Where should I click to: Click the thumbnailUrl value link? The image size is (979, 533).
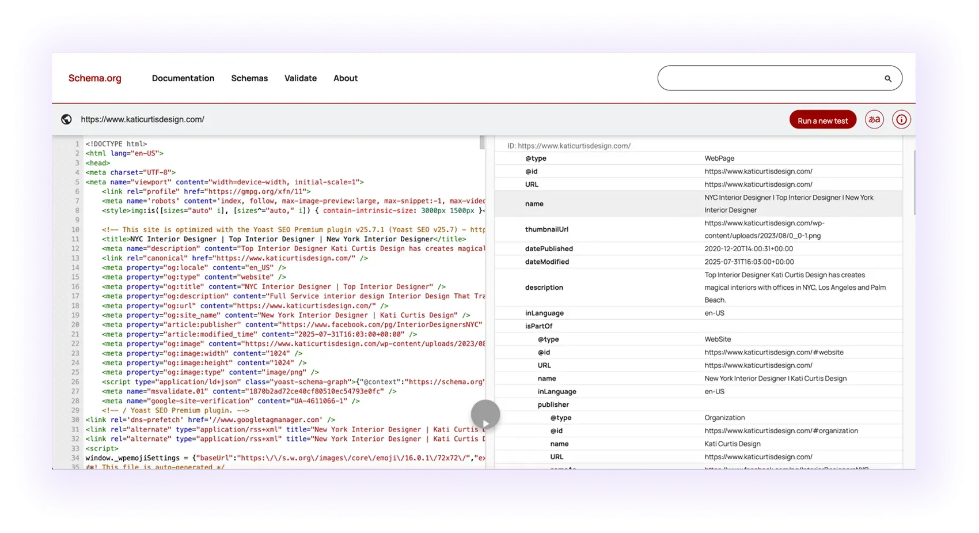pos(764,229)
